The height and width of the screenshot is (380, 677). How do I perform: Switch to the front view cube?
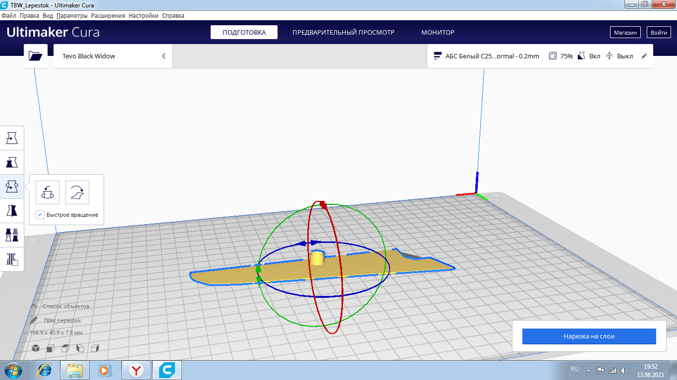coord(51,348)
